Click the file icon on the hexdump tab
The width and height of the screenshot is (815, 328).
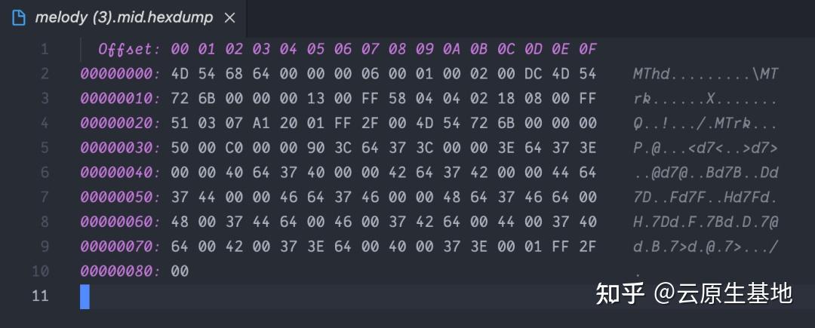pyautogui.click(x=18, y=17)
